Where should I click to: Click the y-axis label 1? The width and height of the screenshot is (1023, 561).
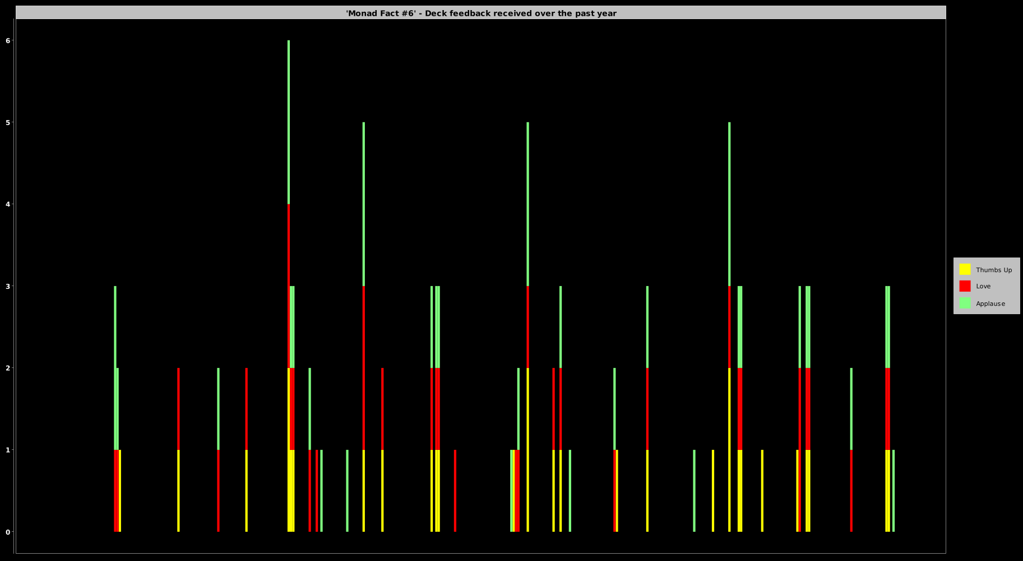tap(8, 450)
